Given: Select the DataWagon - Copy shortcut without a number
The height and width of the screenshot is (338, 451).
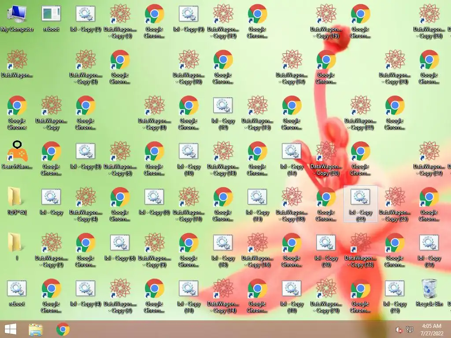Looking at the screenshot, I should [x=51, y=113].
